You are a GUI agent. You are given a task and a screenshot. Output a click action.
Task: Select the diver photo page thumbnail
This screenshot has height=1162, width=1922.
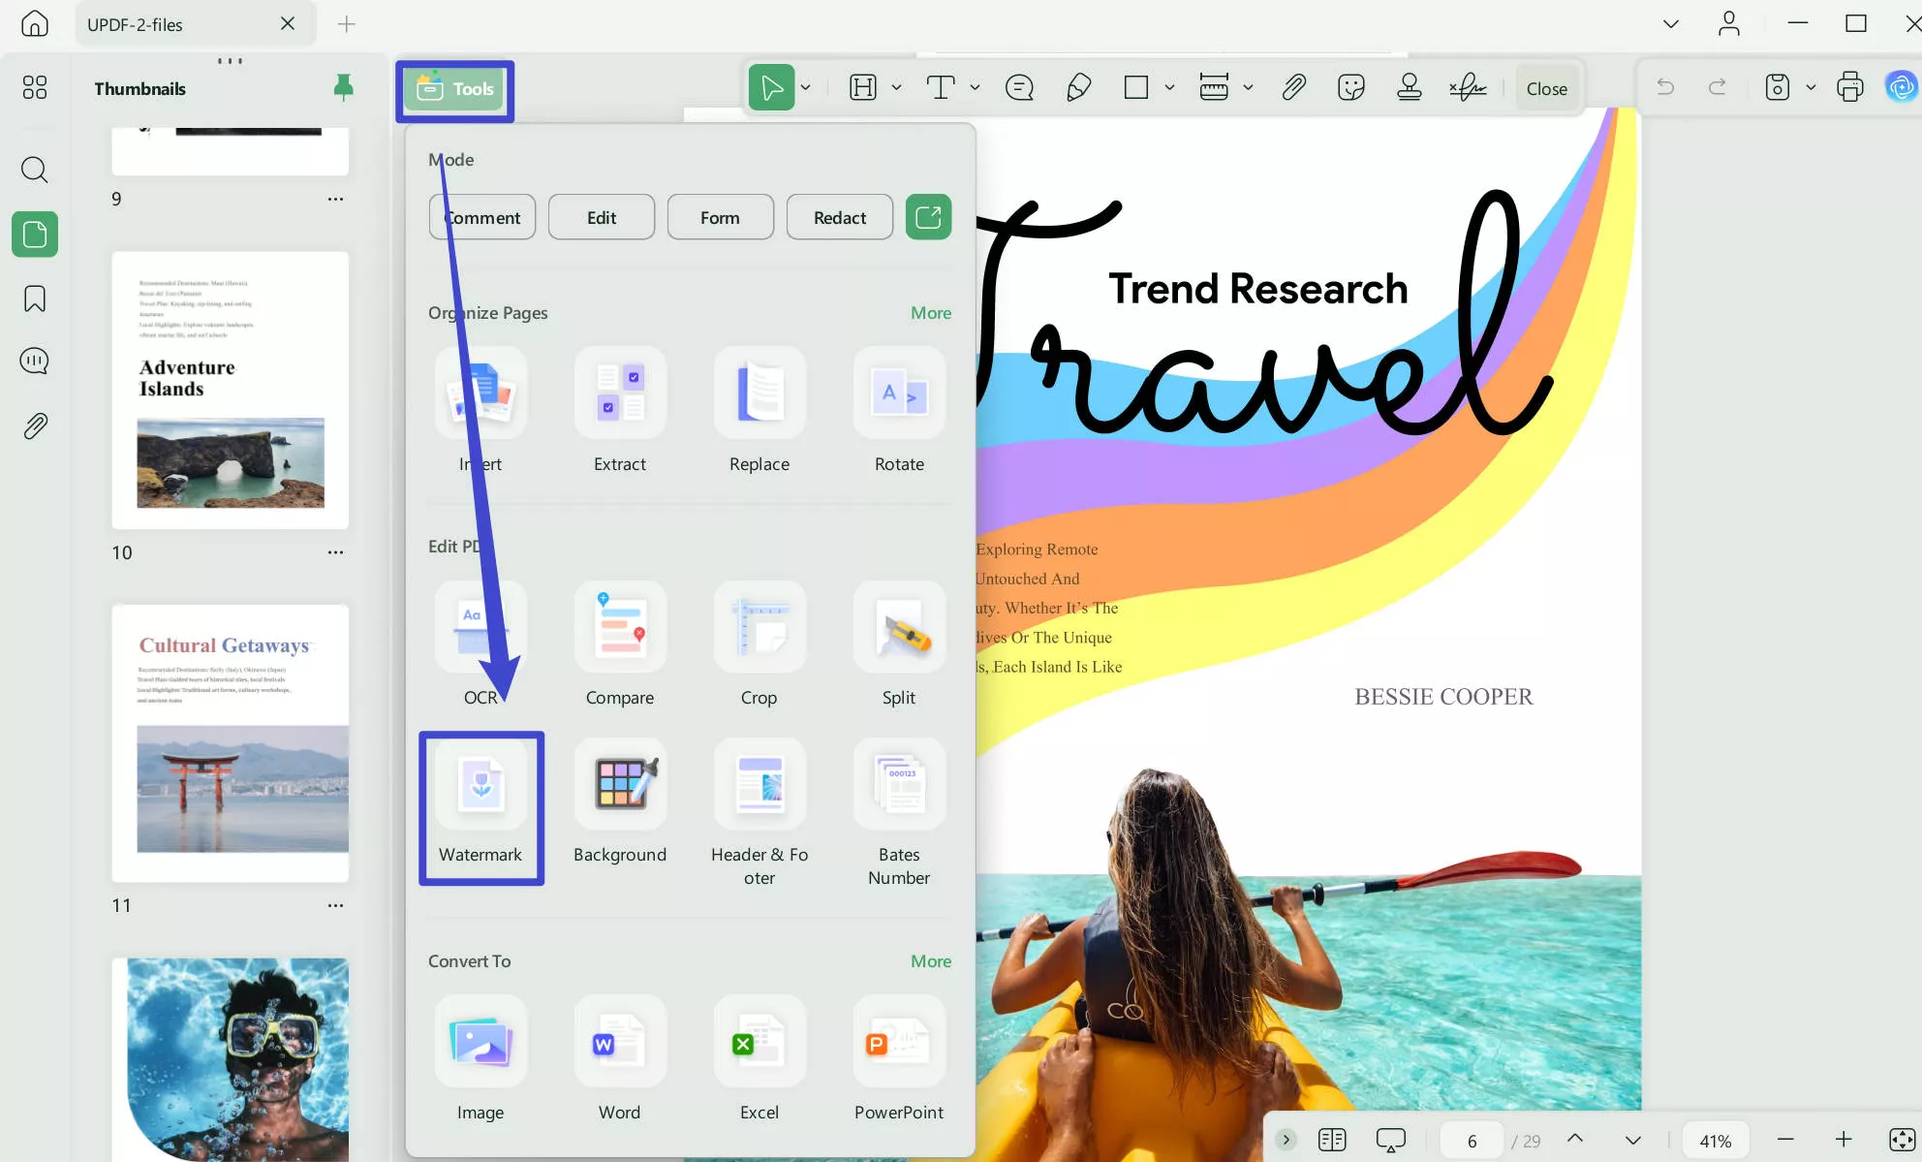click(x=231, y=1059)
